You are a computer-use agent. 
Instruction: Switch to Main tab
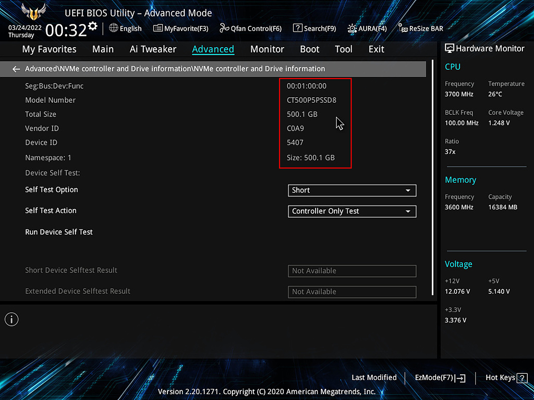tap(103, 49)
